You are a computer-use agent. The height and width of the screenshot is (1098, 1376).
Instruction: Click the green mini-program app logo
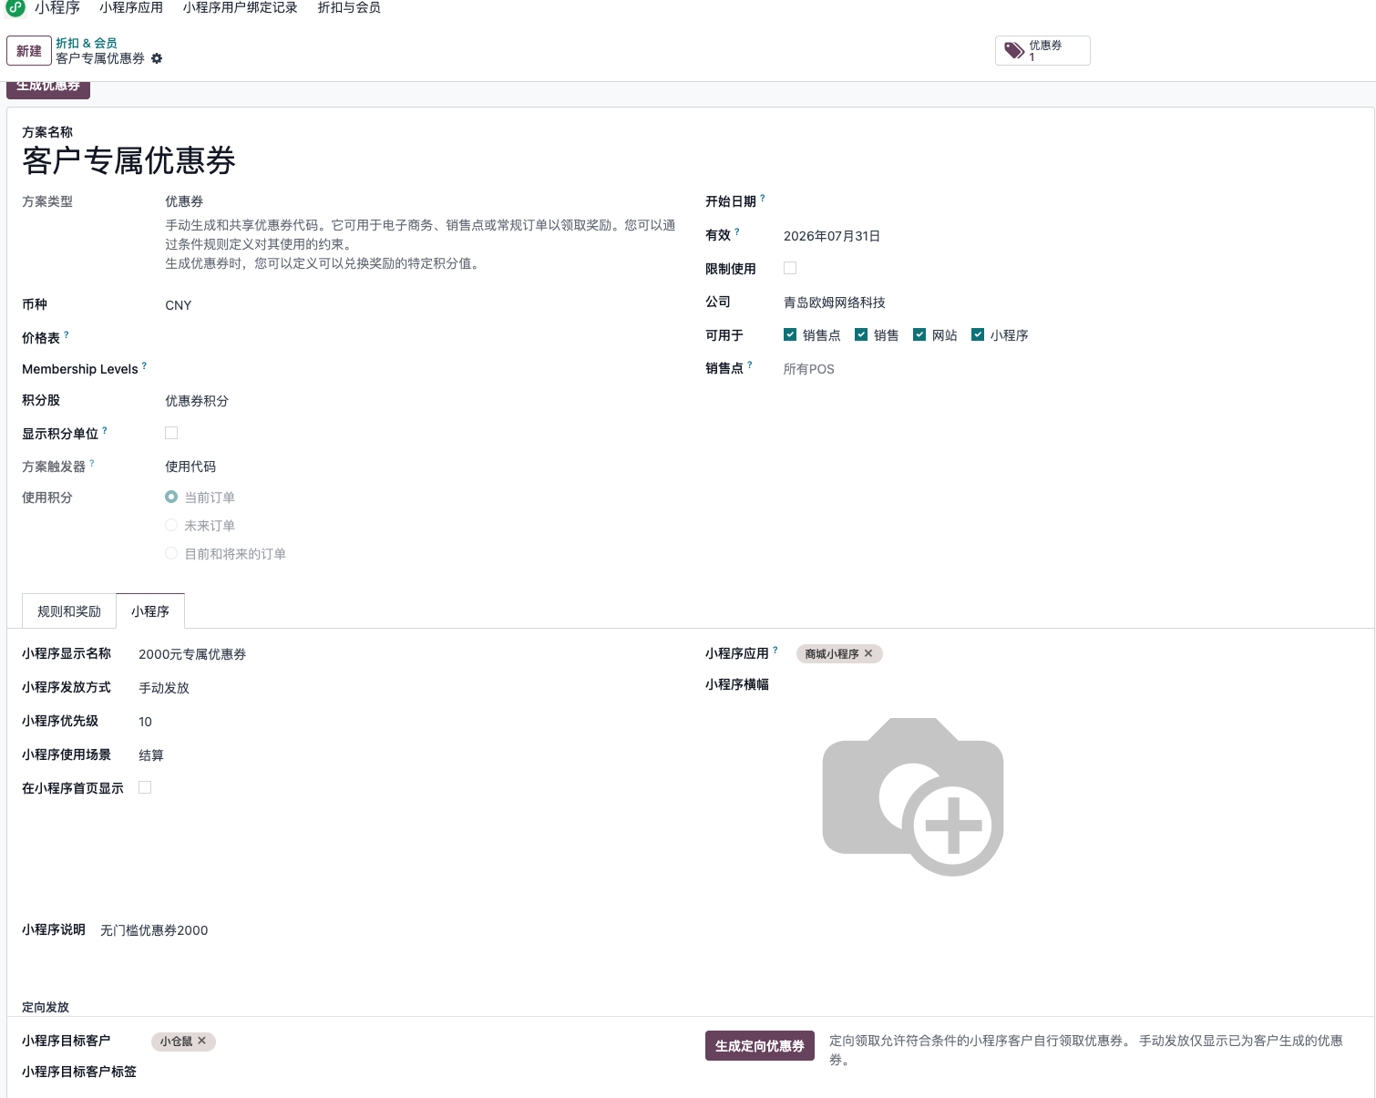15,7
